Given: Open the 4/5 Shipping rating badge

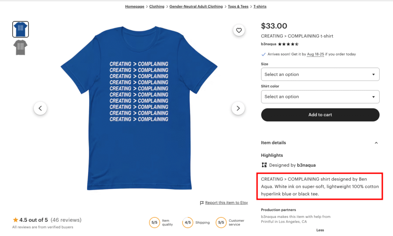Looking at the screenshot, I should coord(188,223).
